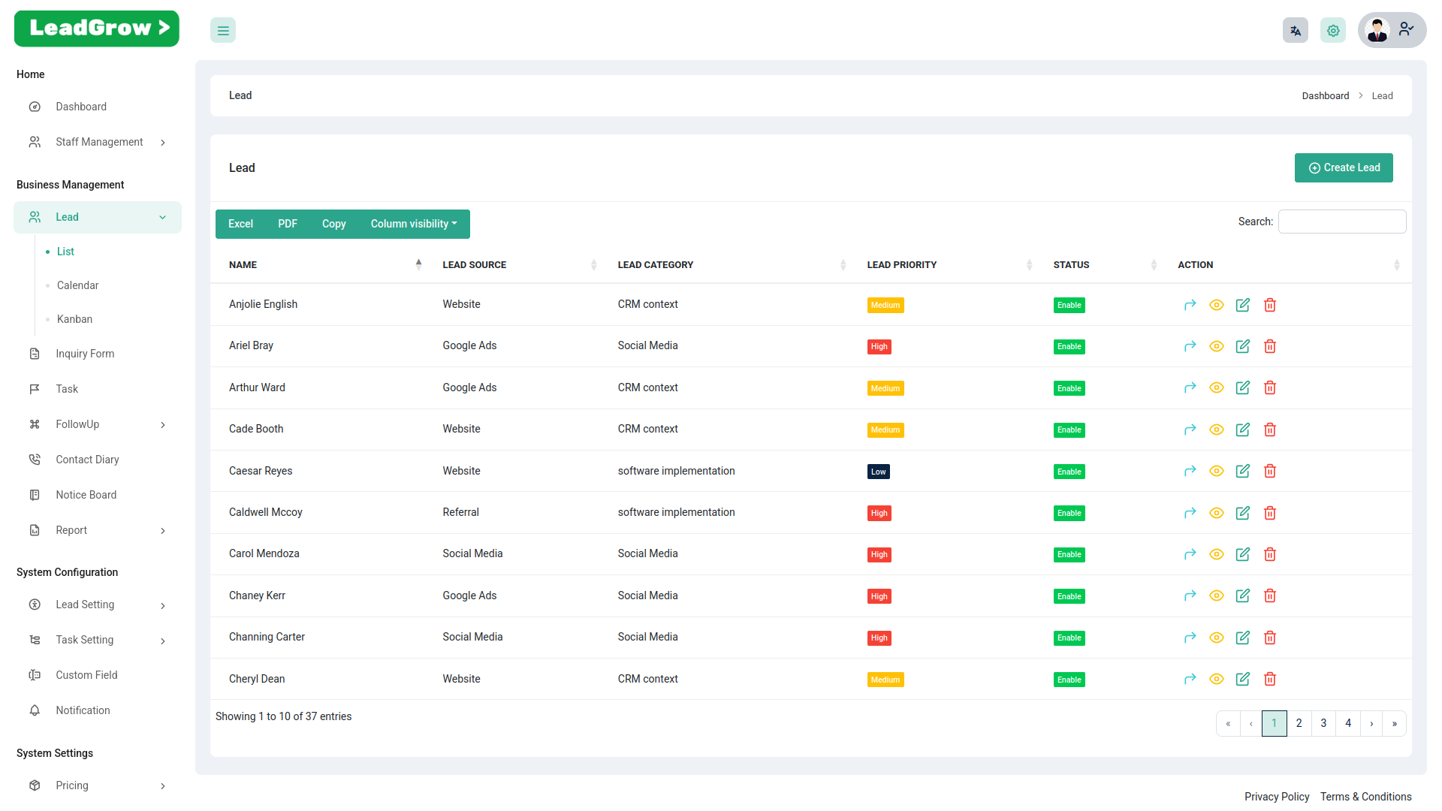Viewport: 1442px width, 811px height.
Task: View the Channing Carter lead details
Action: (1217, 638)
